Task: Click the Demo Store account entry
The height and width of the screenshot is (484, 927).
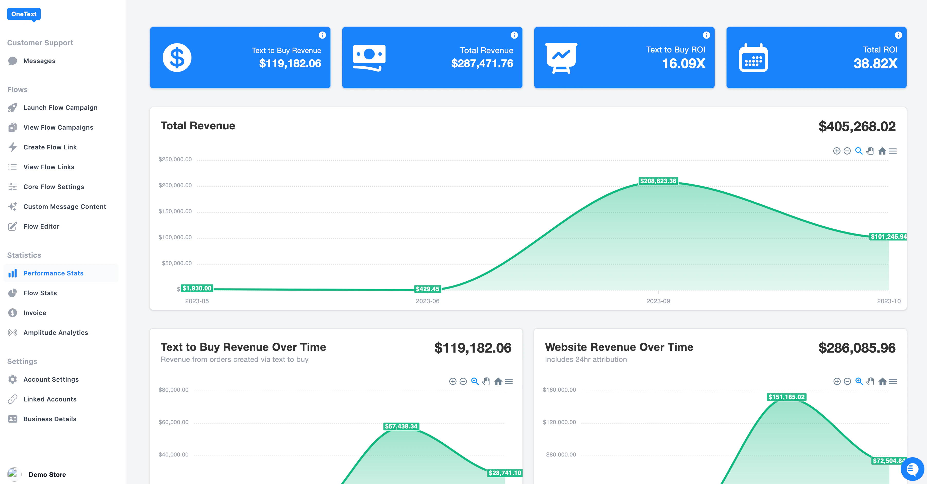Action: pos(47,474)
